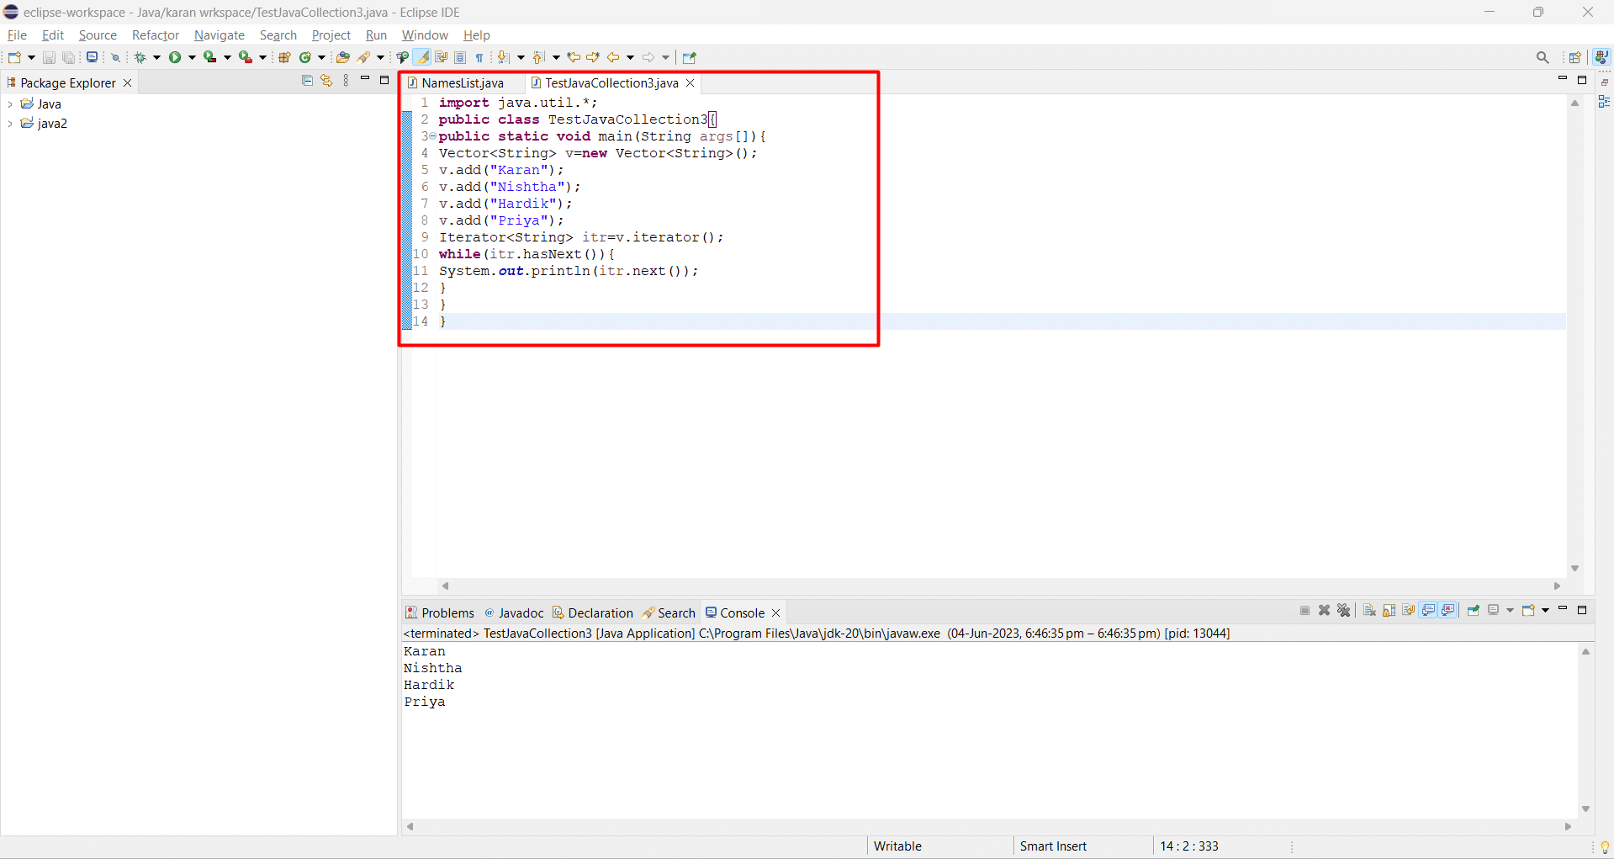
Task: Click the Open Type icon
Action: click(x=342, y=57)
